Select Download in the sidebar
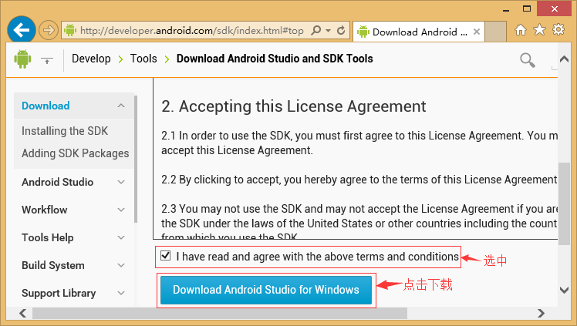577x326 pixels. pos(46,106)
